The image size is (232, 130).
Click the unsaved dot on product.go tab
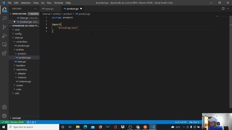pyautogui.click(x=81, y=9)
